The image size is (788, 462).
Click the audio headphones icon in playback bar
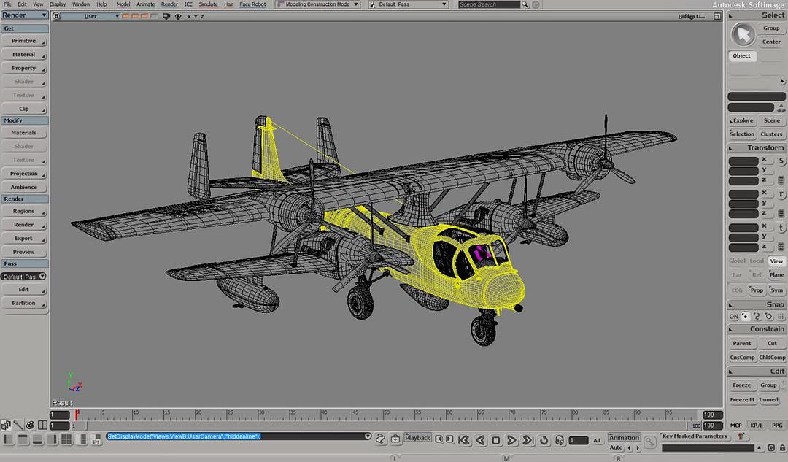(x=560, y=440)
